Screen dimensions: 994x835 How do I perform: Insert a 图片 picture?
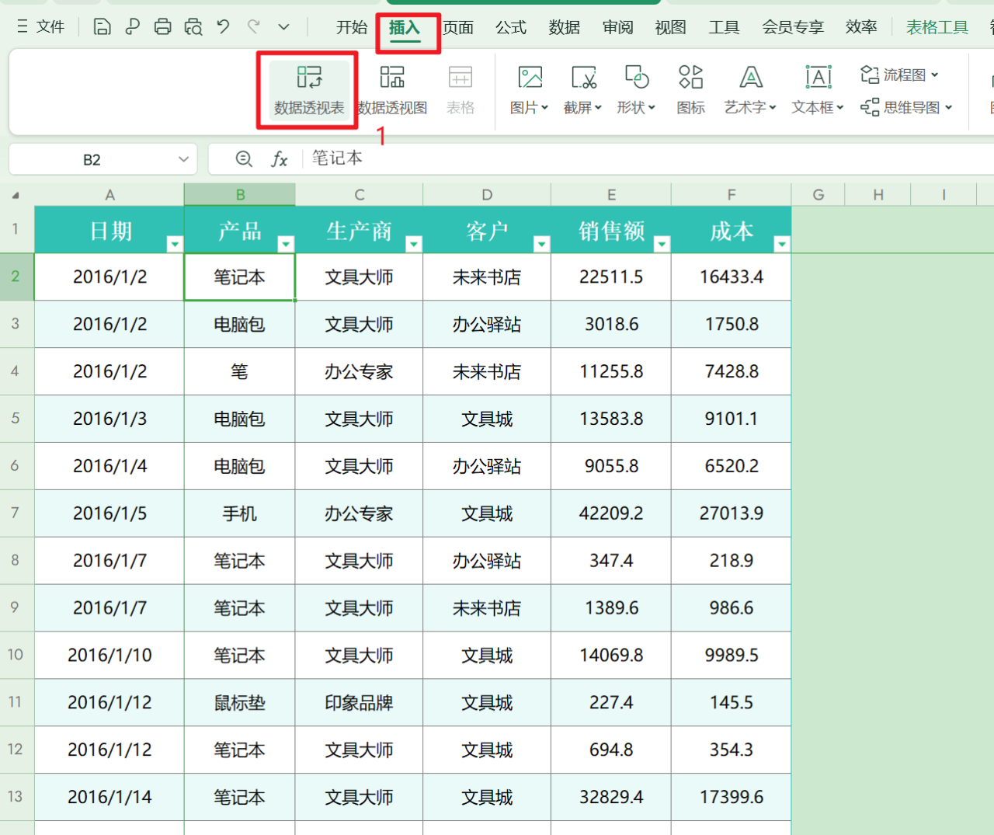(530, 90)
